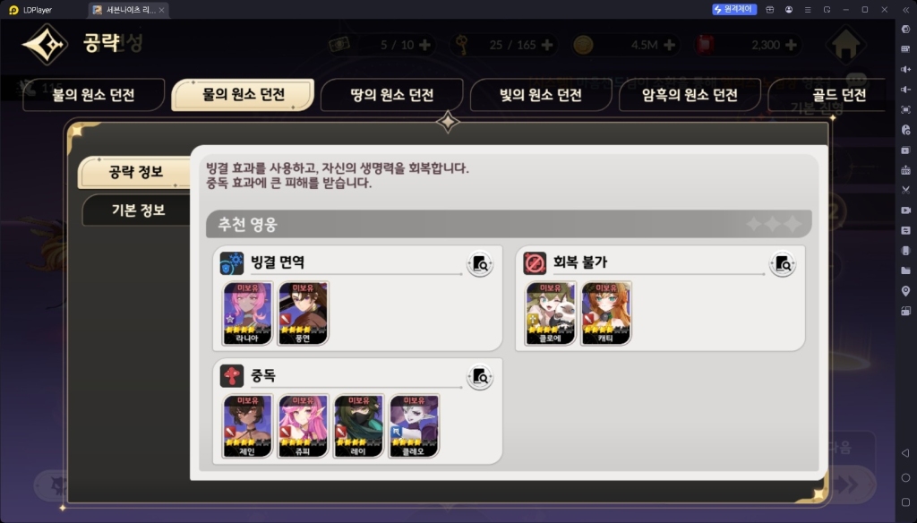This screenshot has height=523, width=917.
Task: Add gold with the plus icon
Action: [669, 45]
